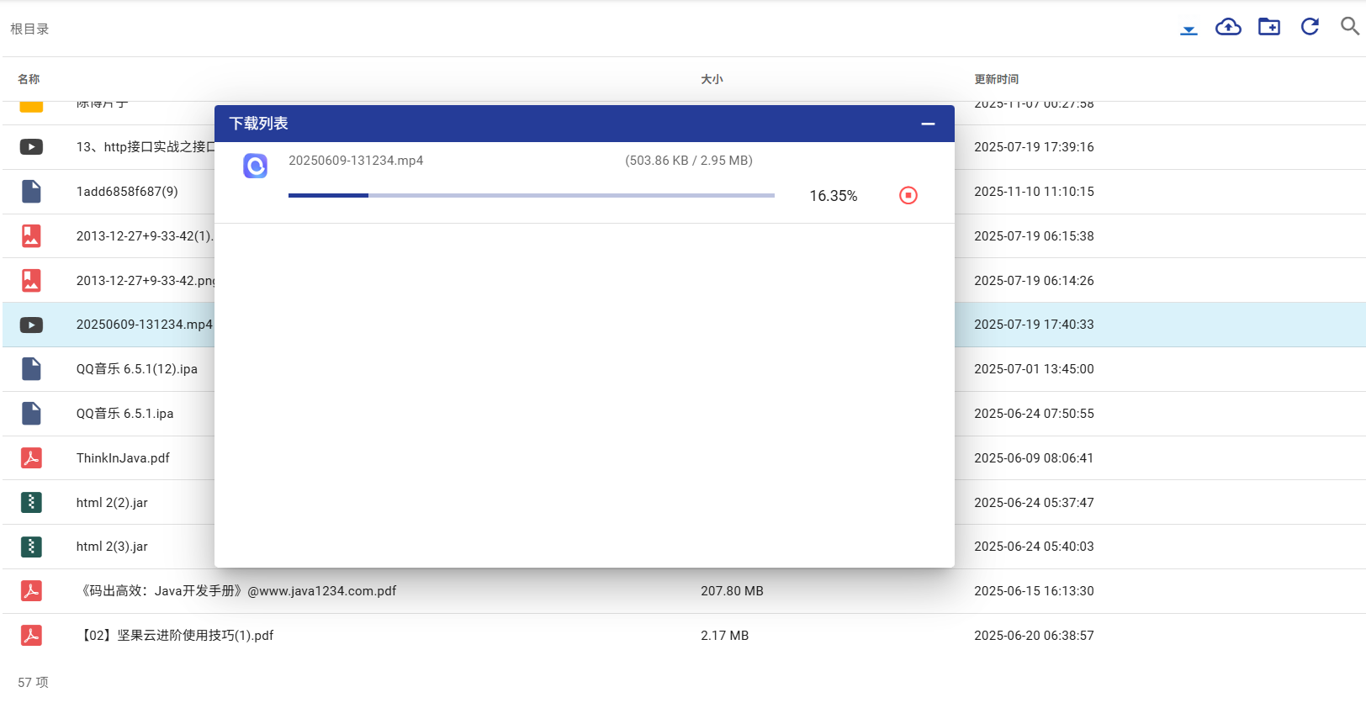This screenshot has width=1366, height=724.
Task: Click the cloud upload icon
Action: click(x=1228, y=28)
